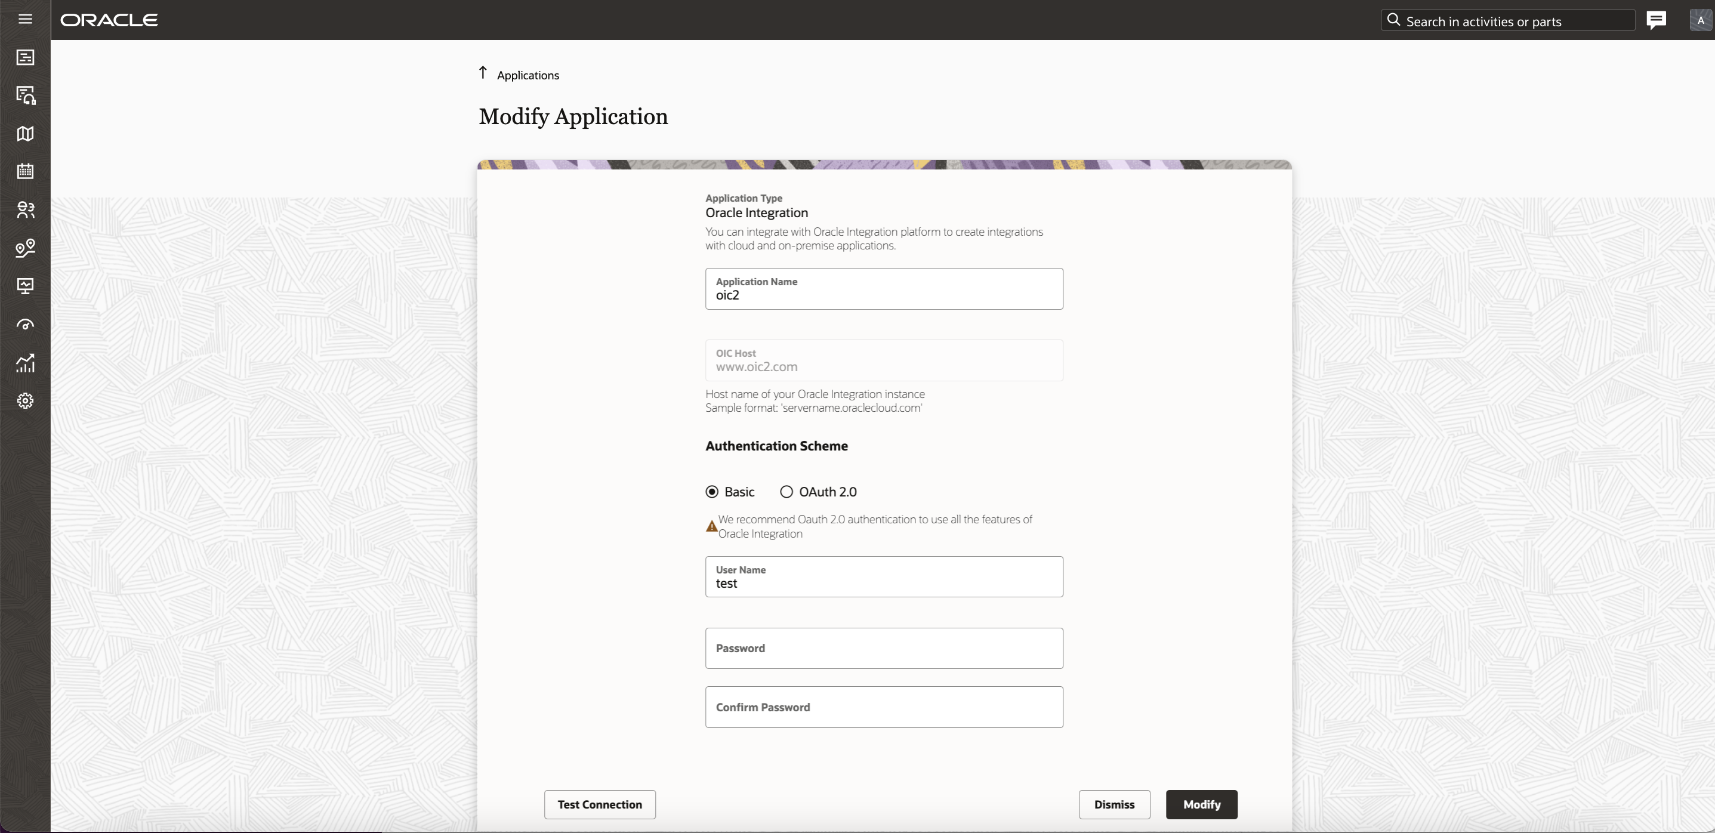The width and height of the screenshot is (1715, 833).
Task: Open the gauge dashboard sidebar icon
Action: [x=25, y=325]
